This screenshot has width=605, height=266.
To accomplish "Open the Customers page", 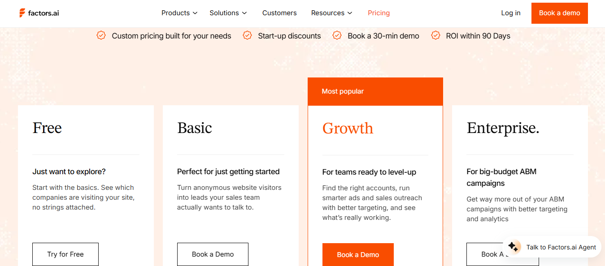I will 279,13.
